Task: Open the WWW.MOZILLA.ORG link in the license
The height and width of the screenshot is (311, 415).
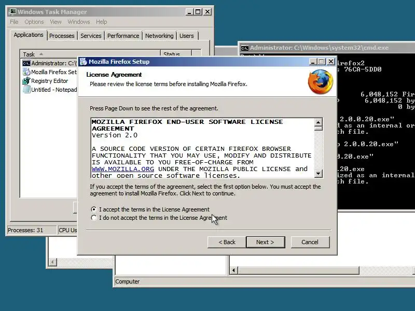Action: click(123, 169)
